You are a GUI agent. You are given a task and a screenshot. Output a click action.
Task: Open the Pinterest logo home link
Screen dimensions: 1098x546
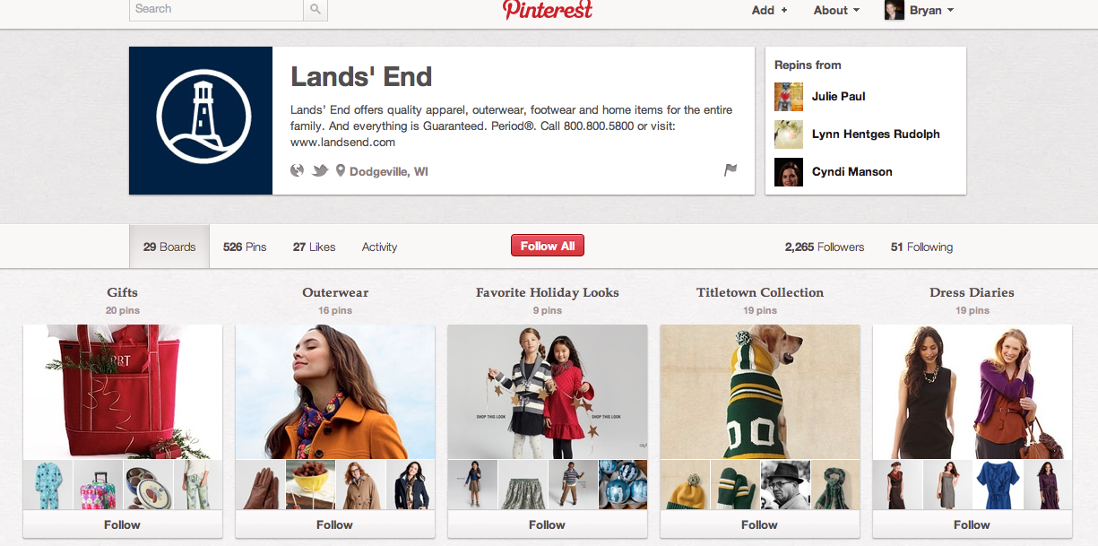pos(548,10)
